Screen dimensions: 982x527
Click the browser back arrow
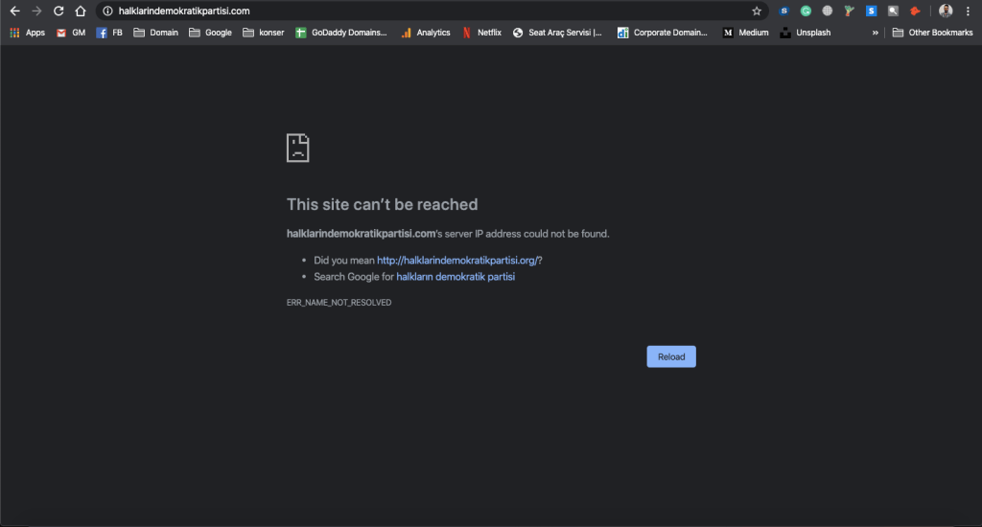14,11
